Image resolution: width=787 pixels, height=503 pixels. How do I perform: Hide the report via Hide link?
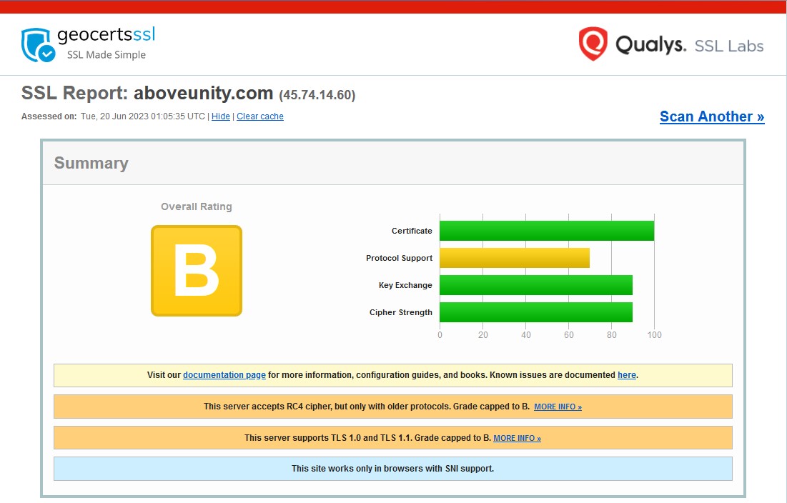tap(220, 116)
